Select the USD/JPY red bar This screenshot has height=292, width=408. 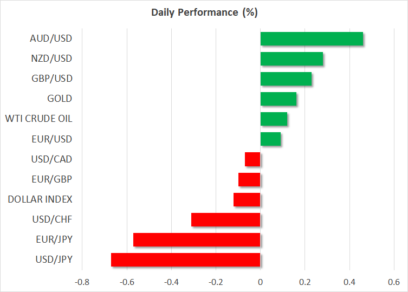186,259
